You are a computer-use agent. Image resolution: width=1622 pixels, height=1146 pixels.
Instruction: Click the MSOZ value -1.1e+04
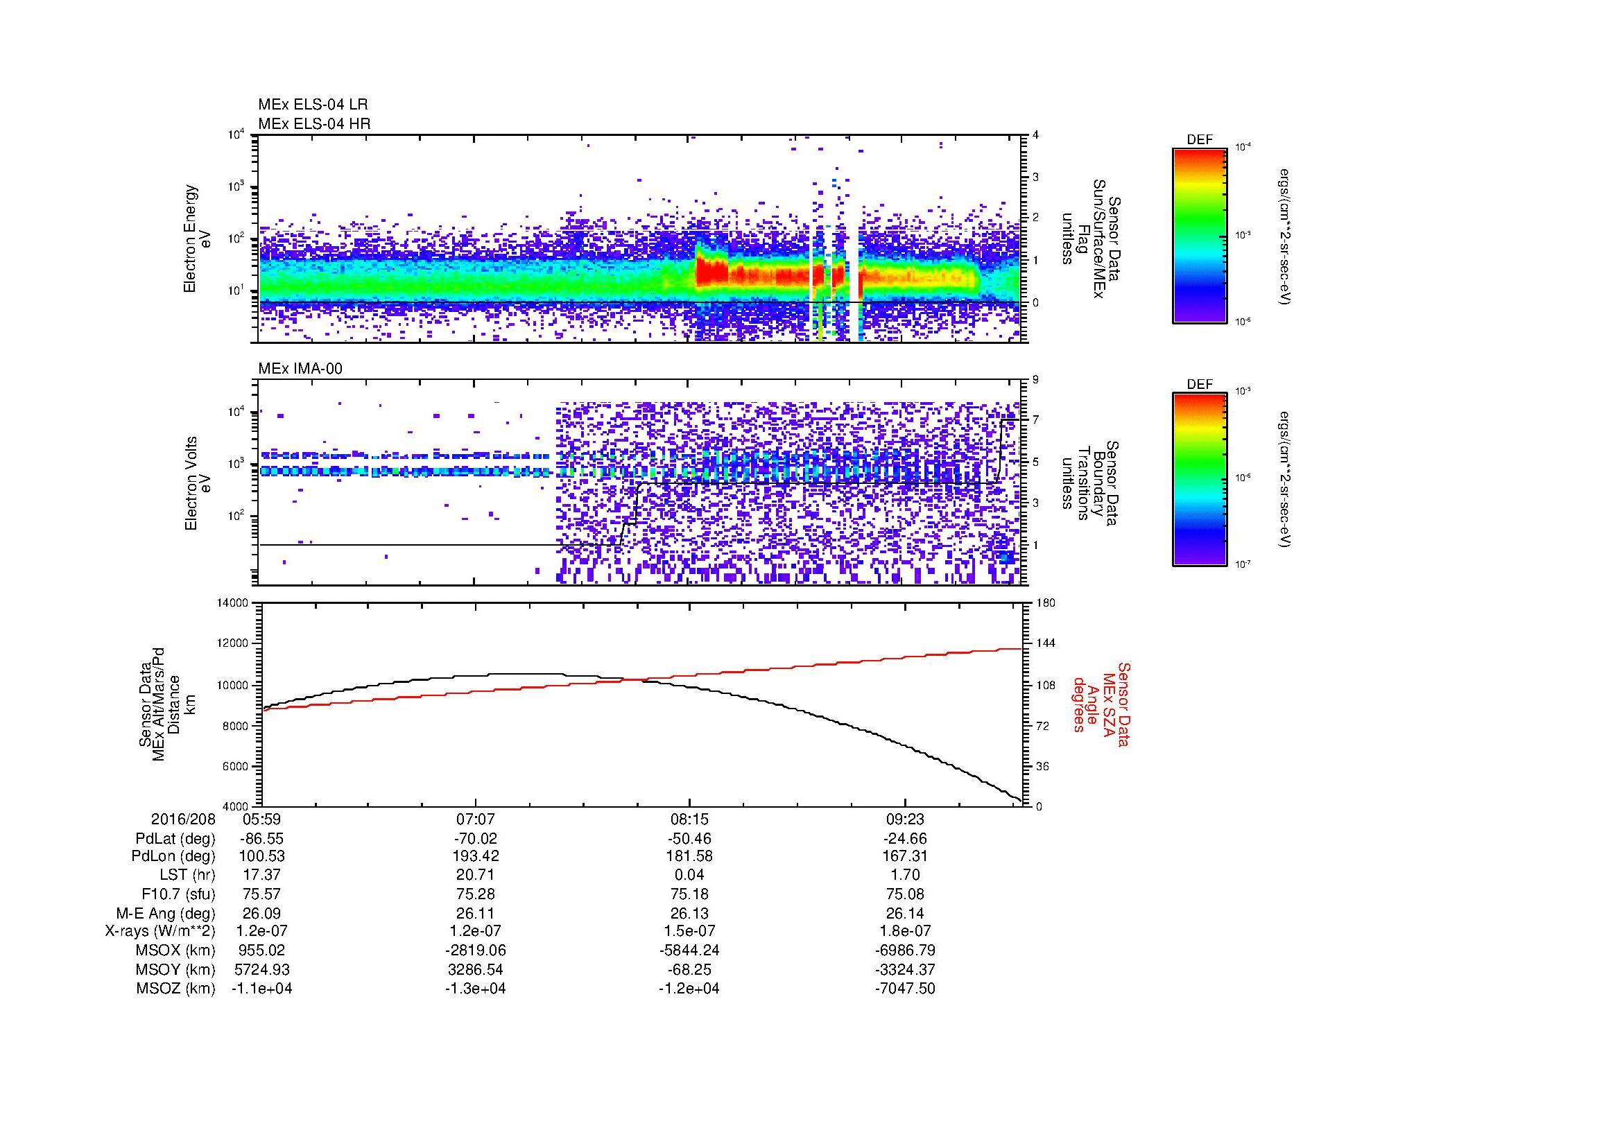tap(261, 989)
